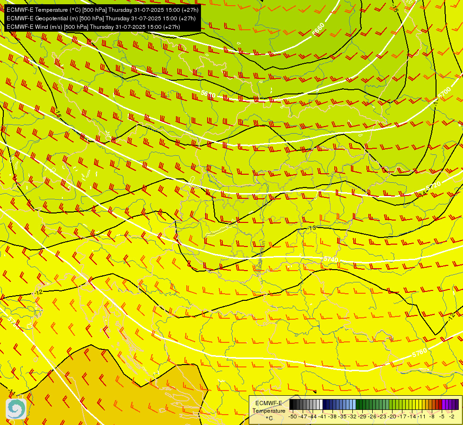Image resolution: width=463 pixels, height=425 pixels.
Task: Click the -11 isotherm label at bottom left
Action: point(12,392)
